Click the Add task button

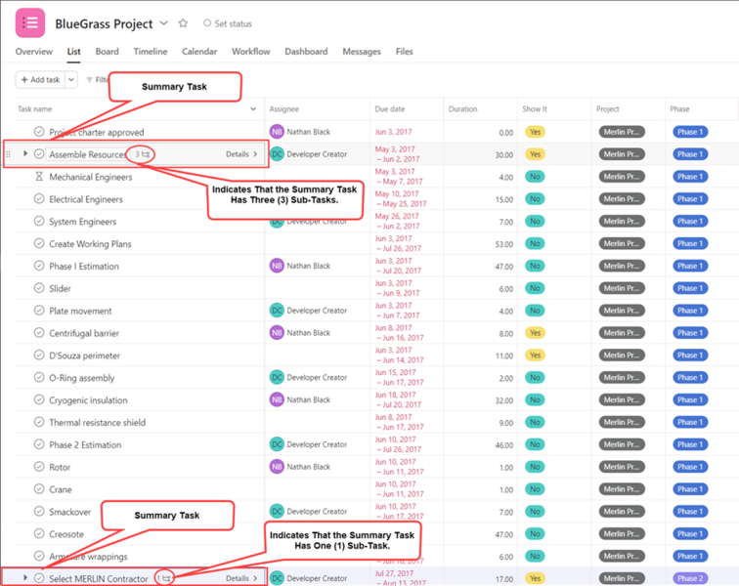pos(40,80)
